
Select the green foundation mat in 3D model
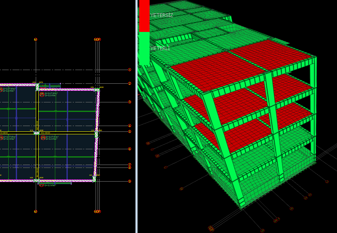(x=270, y=174)
